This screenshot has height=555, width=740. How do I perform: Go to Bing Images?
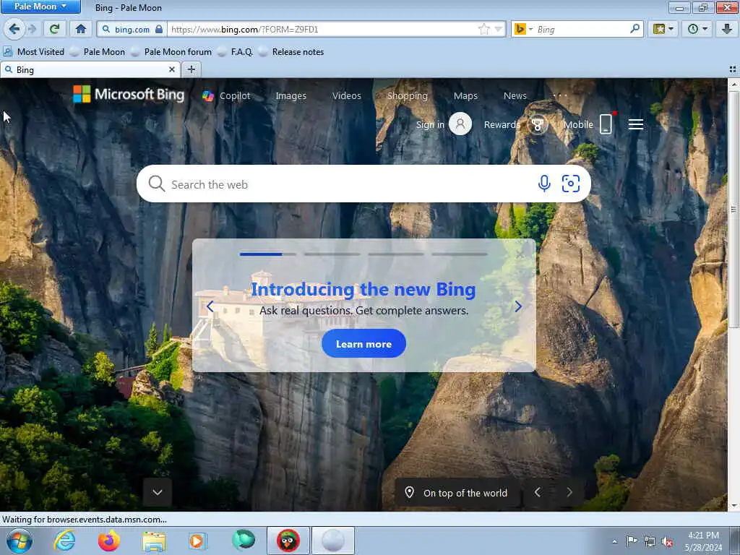coord(291,96)
